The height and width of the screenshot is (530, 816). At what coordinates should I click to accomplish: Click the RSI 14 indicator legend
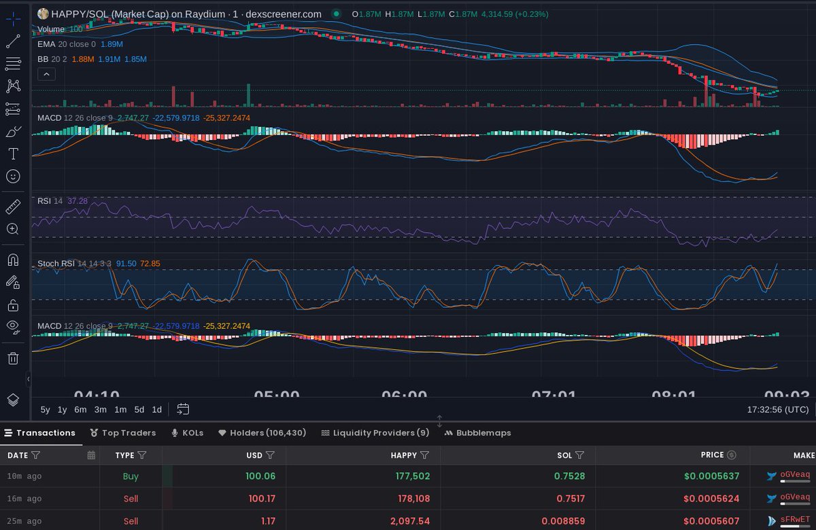[x=63, y=201]
